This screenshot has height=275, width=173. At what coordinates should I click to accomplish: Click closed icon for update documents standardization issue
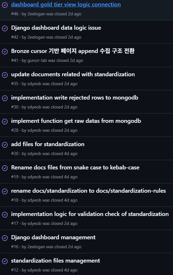(5, 75)
